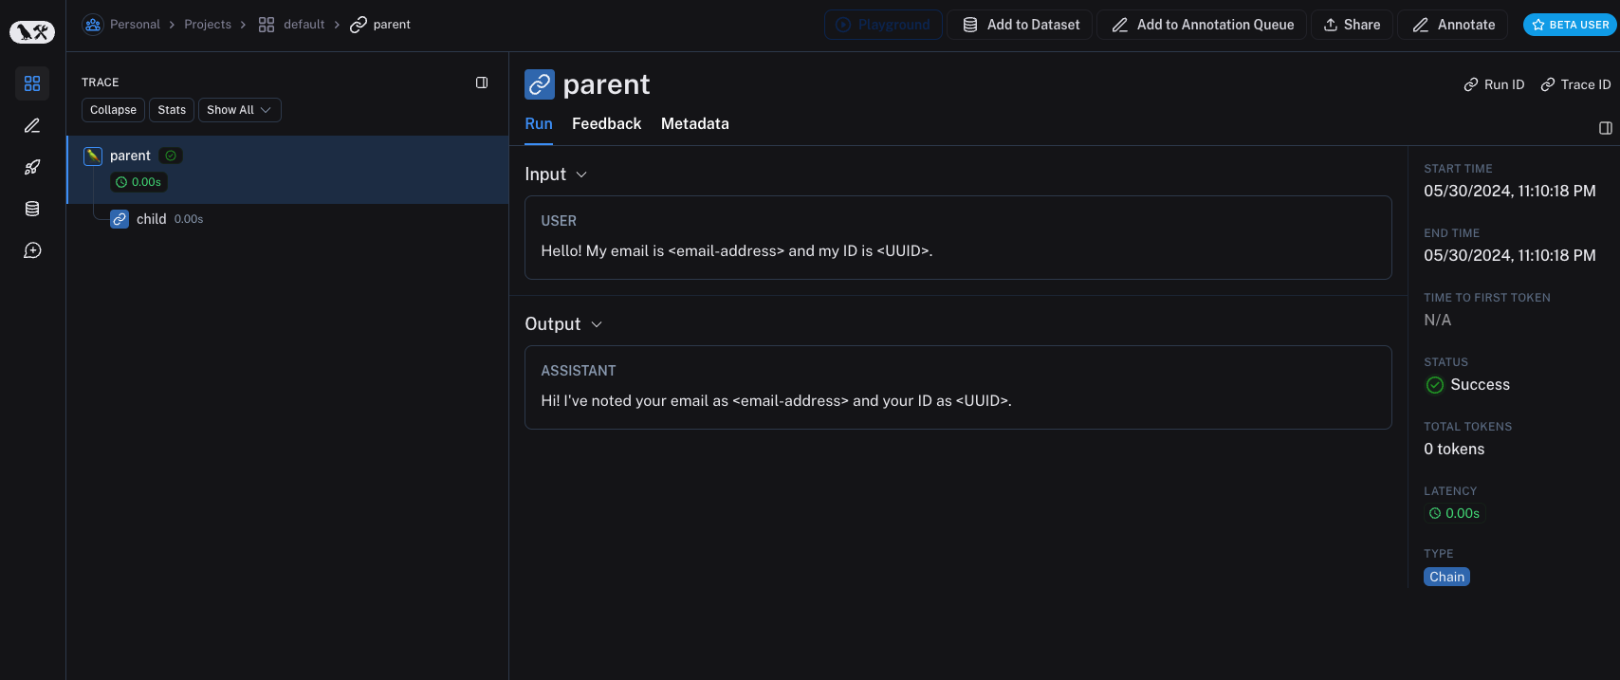Open the datasets database icon in sidebar
Screen dimensions: 1620x680
click(x=32, y=209)
